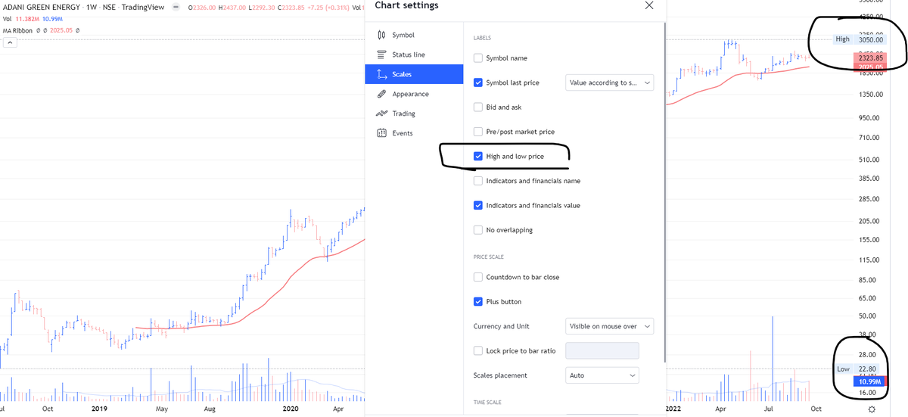Disable Indicators and financials value checkbox
This screenshot has height=417, width=908.
(478, 205)
